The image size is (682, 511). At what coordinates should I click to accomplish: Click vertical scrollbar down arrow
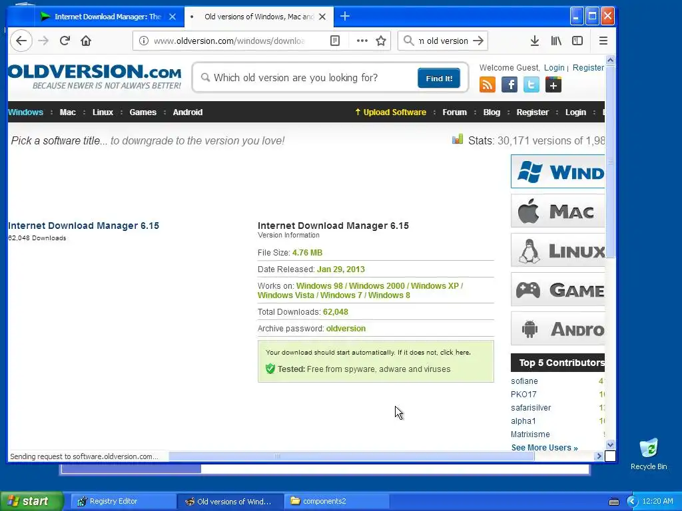point(610,444)
